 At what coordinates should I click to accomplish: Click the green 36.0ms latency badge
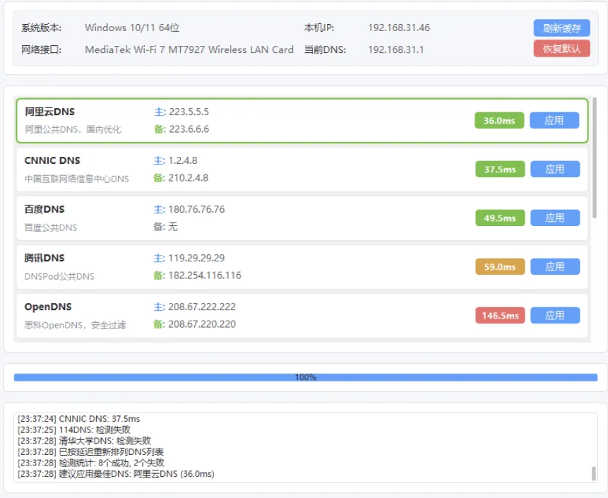[499, 120]
